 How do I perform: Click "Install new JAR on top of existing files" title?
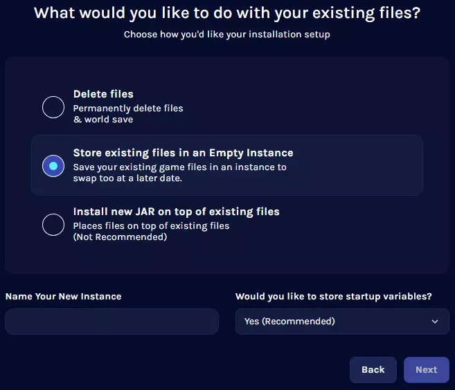point(176,212)
